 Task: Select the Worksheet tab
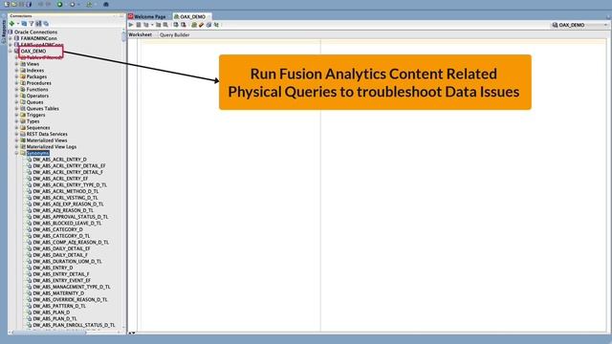pyautogui.click(x=141, y=34)
